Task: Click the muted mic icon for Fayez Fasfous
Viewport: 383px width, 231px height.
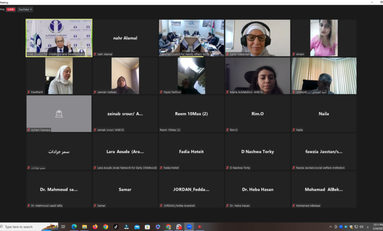Action: click(162, 92)
